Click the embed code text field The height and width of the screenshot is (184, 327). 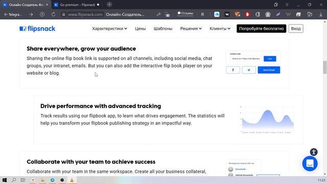[246, 59]
